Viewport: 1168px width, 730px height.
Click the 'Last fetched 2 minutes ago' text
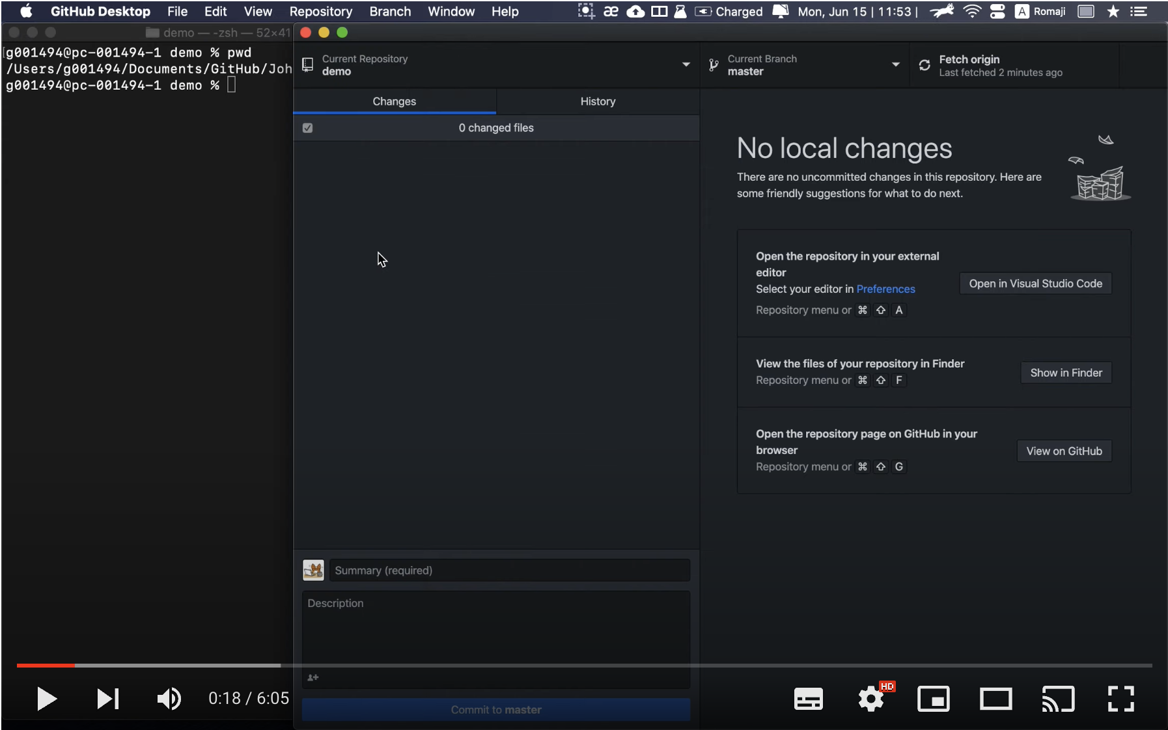click(x=1001, y=73)
